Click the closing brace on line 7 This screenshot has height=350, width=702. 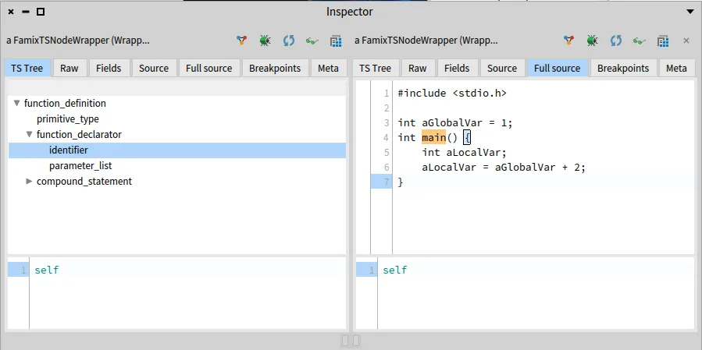click(401, 182)
